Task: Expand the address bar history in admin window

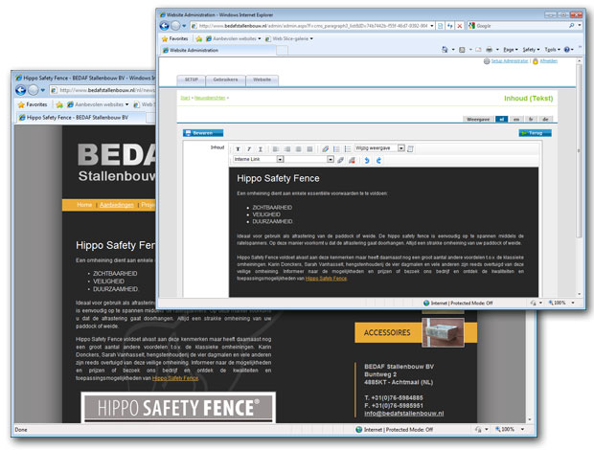Action: 432,26
